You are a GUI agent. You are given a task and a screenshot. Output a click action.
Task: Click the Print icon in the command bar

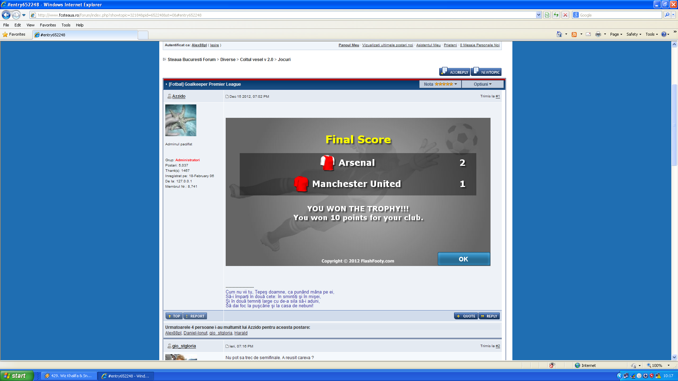(598, 34)
